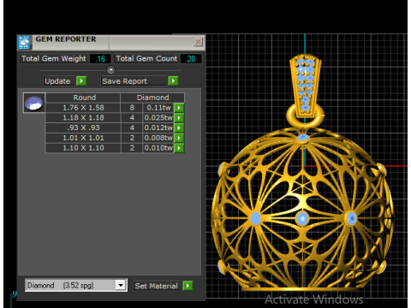This screenshot has height=308, width=411.
Task: Click the Gem Reporter panel icon
Action: point(24,43)
